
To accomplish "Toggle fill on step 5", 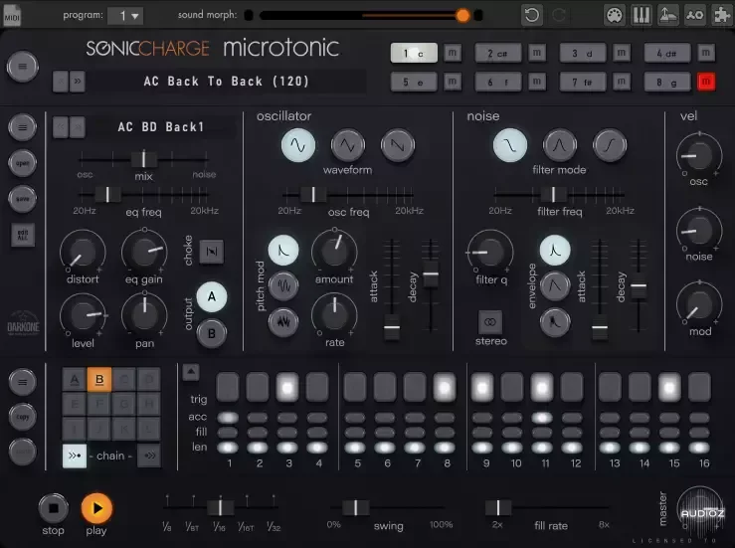I will [x=355, y=433].
